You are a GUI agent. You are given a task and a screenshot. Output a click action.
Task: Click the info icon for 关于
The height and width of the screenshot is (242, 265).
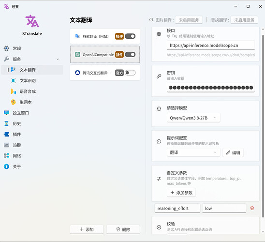pyautogui.click(x=6, y=166)
